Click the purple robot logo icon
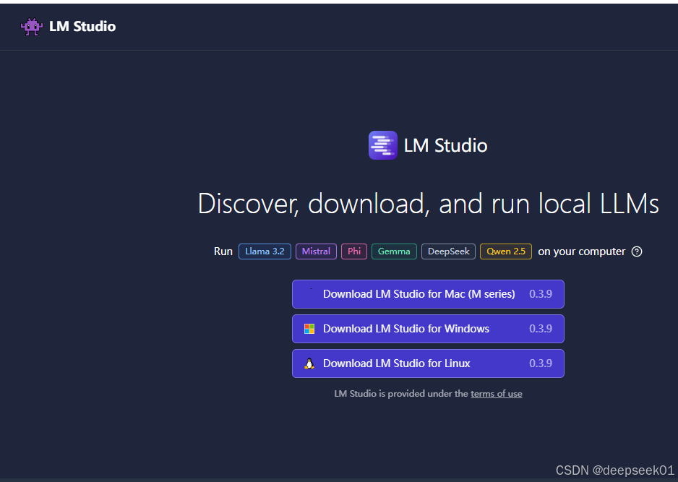This screenshot has width=678, height=482. [32, 27]
